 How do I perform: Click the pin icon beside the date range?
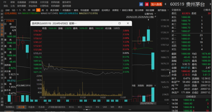pyautogui.click(x=155, y=17)
